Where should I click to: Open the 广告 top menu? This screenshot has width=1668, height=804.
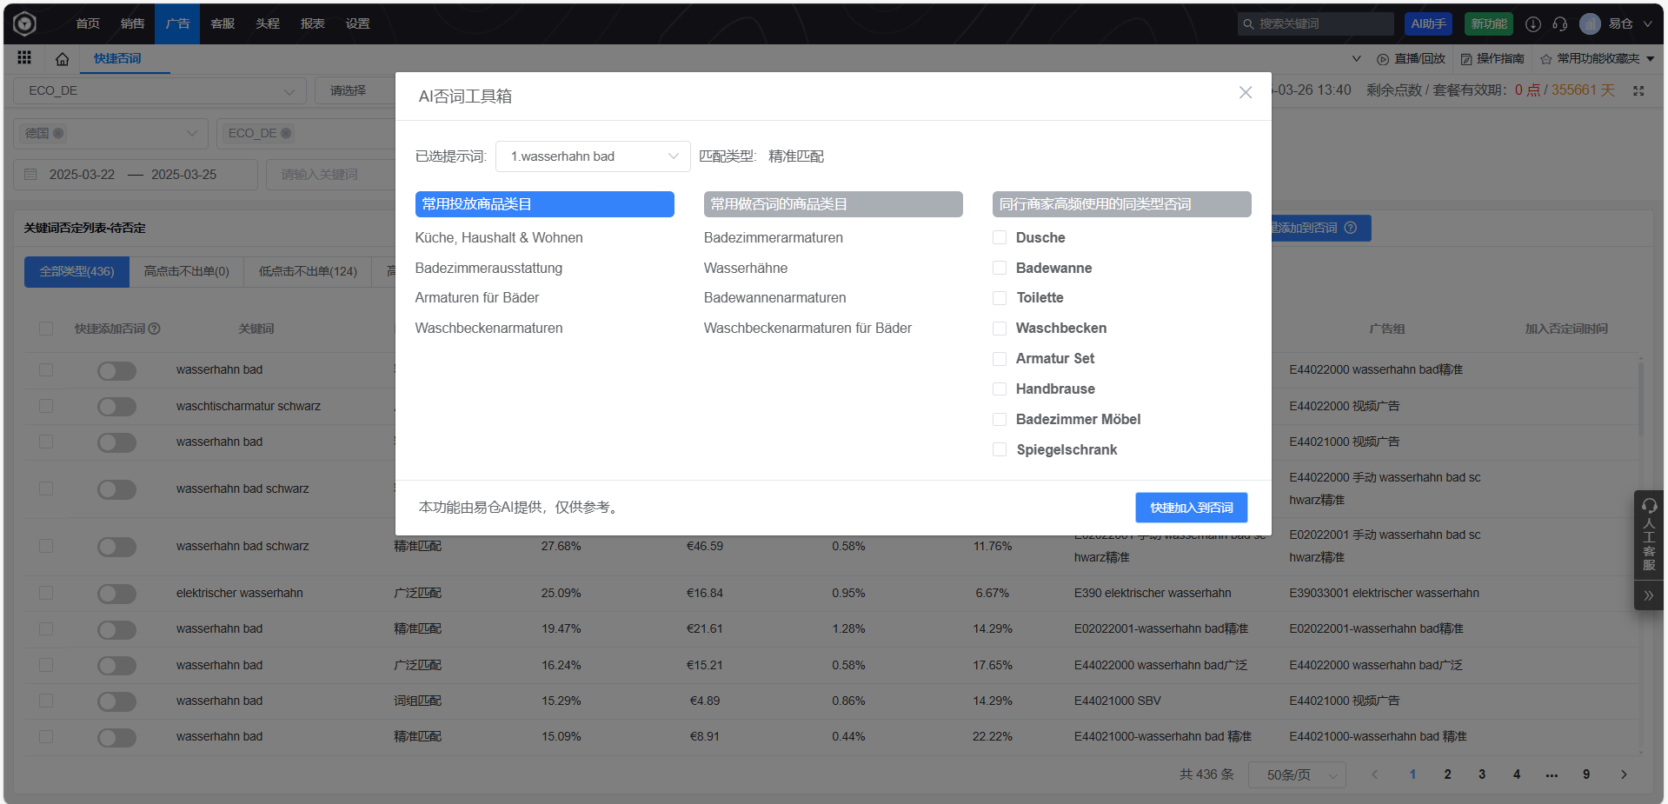click(x=177, y=23)
